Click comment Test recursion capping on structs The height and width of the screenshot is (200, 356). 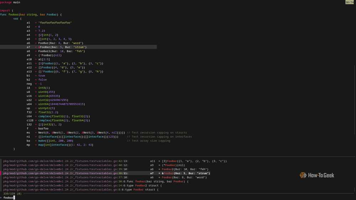(157, 133)
